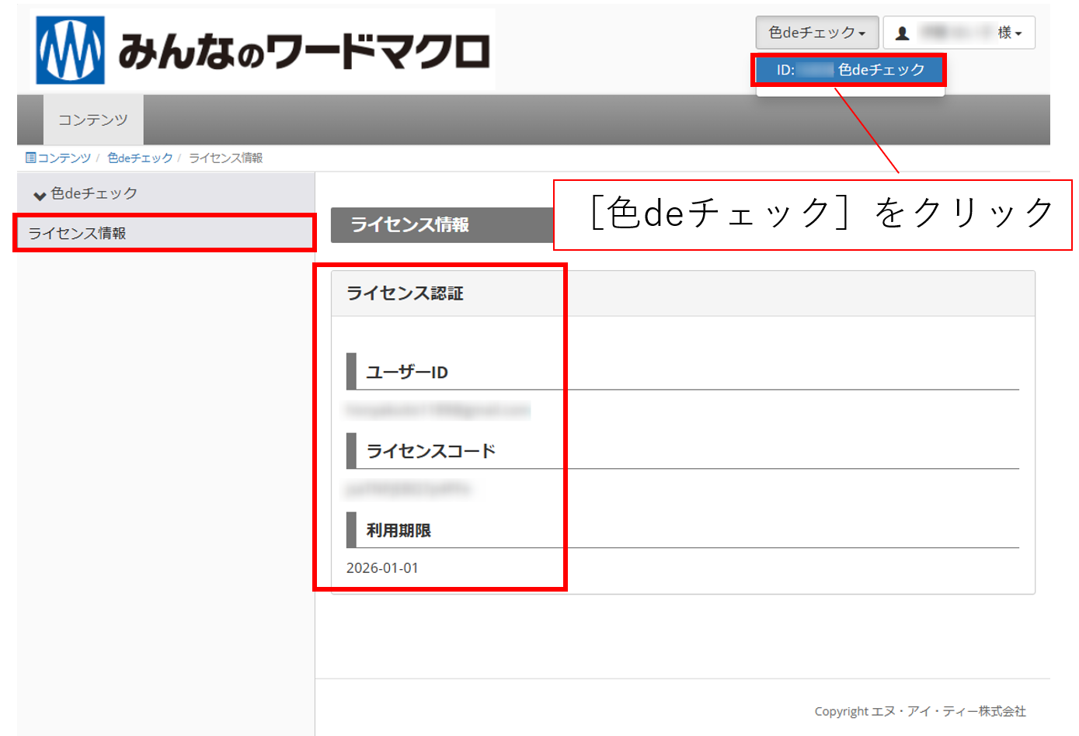Click the gray ライセンス情報 page heading
The height and width of the screenshot is (736, 1079).
409,225
